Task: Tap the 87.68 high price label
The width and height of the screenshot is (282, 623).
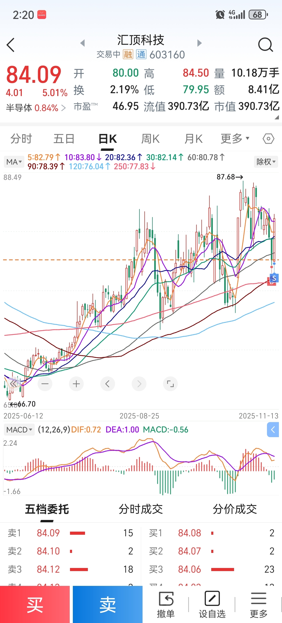Action: point(230,177)
